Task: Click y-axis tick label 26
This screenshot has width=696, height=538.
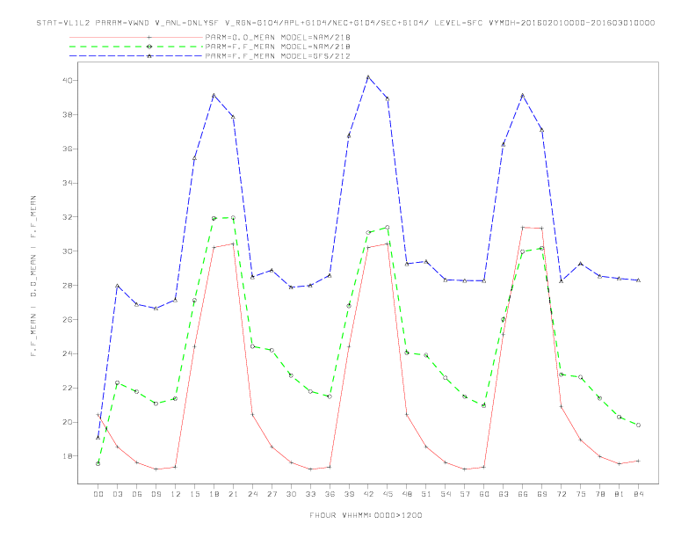Action: [x=68, y=320]
